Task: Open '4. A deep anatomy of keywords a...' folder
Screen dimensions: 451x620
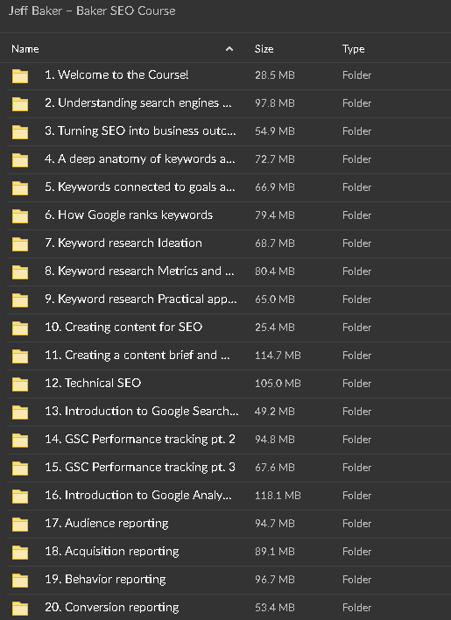Action: [140, 159]
